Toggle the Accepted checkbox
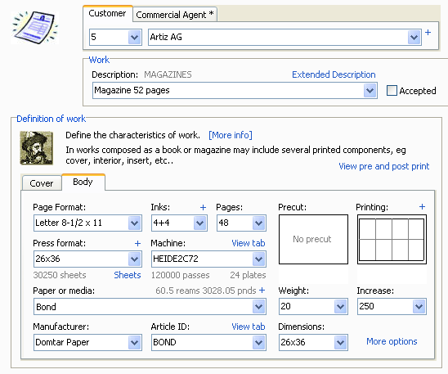The width and height of the screenshot is (448, 374). point(392,90)
